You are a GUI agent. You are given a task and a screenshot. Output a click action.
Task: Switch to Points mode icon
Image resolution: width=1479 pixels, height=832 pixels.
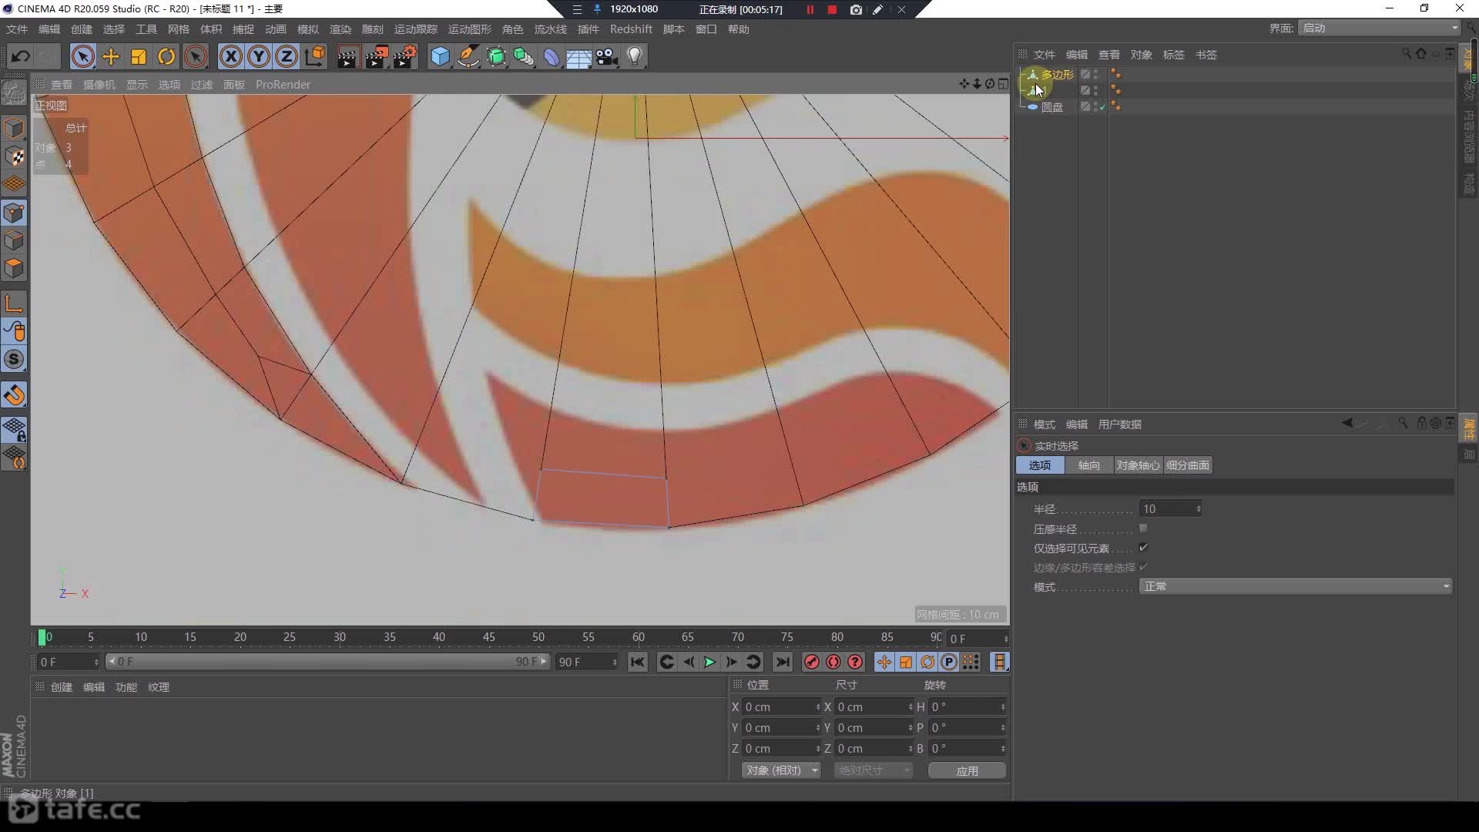tap(14, 213)
